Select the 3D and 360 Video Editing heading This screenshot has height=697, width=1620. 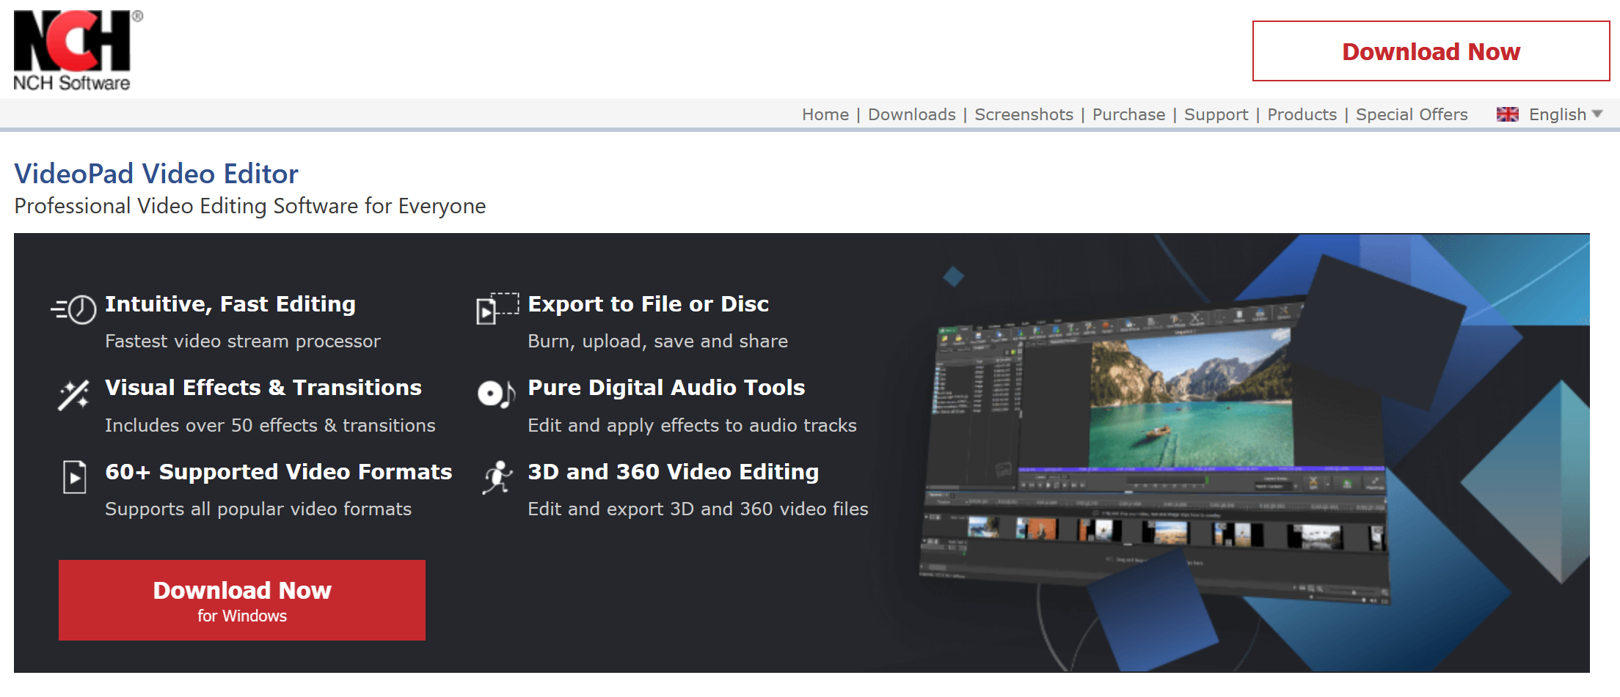coord(674,472)
